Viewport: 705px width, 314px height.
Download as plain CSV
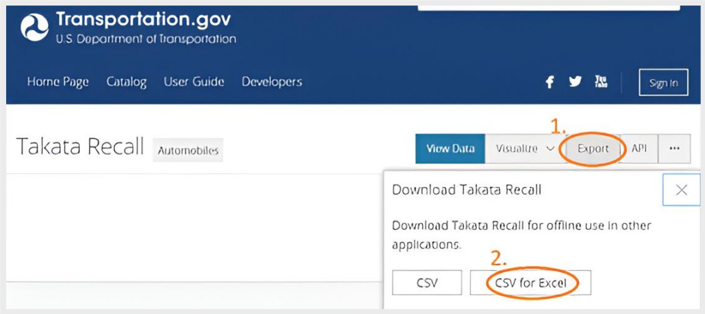(x=427, y=282)
